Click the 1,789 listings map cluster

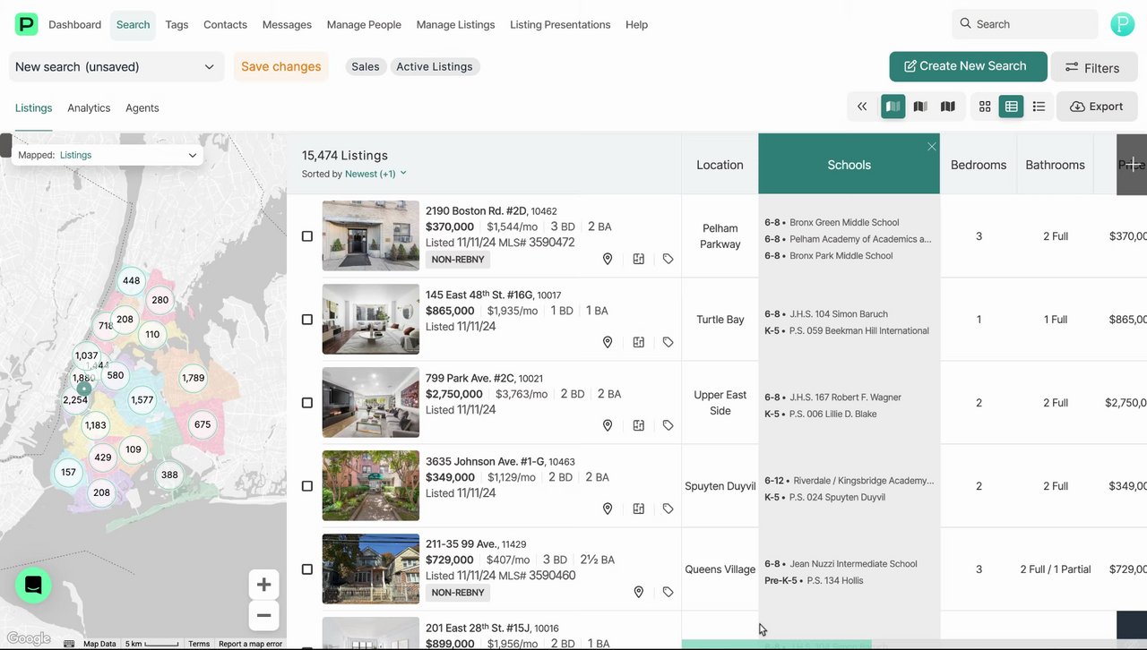point(194,378)
